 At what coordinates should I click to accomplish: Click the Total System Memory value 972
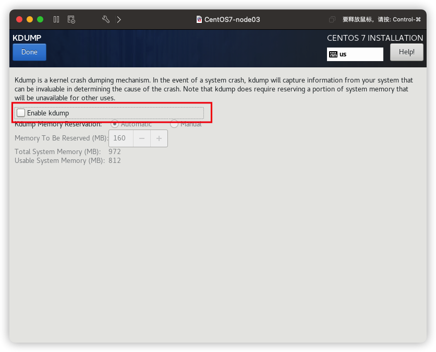[x=115, y=152]
